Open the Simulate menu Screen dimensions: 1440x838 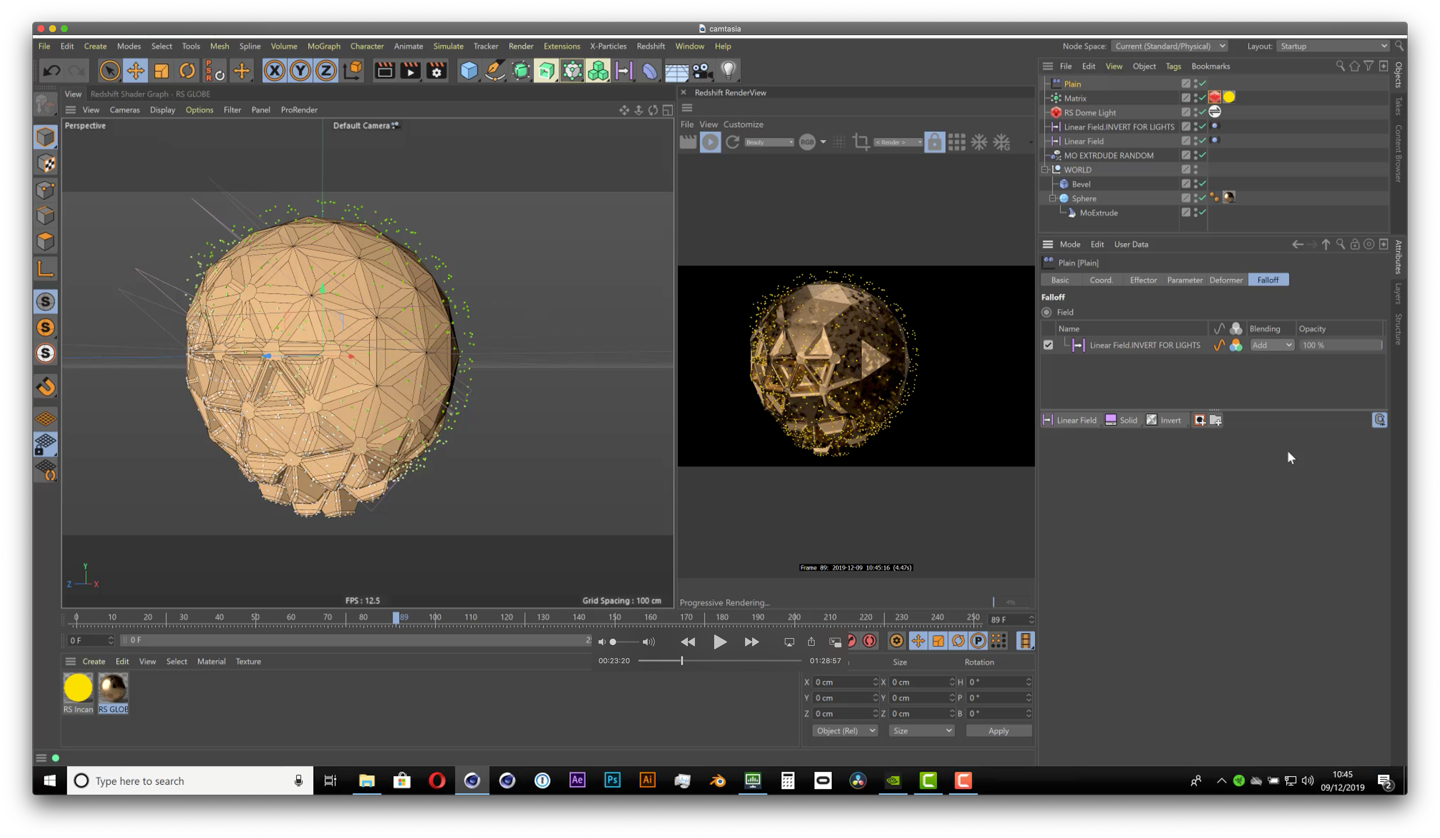tap(448, 46)
